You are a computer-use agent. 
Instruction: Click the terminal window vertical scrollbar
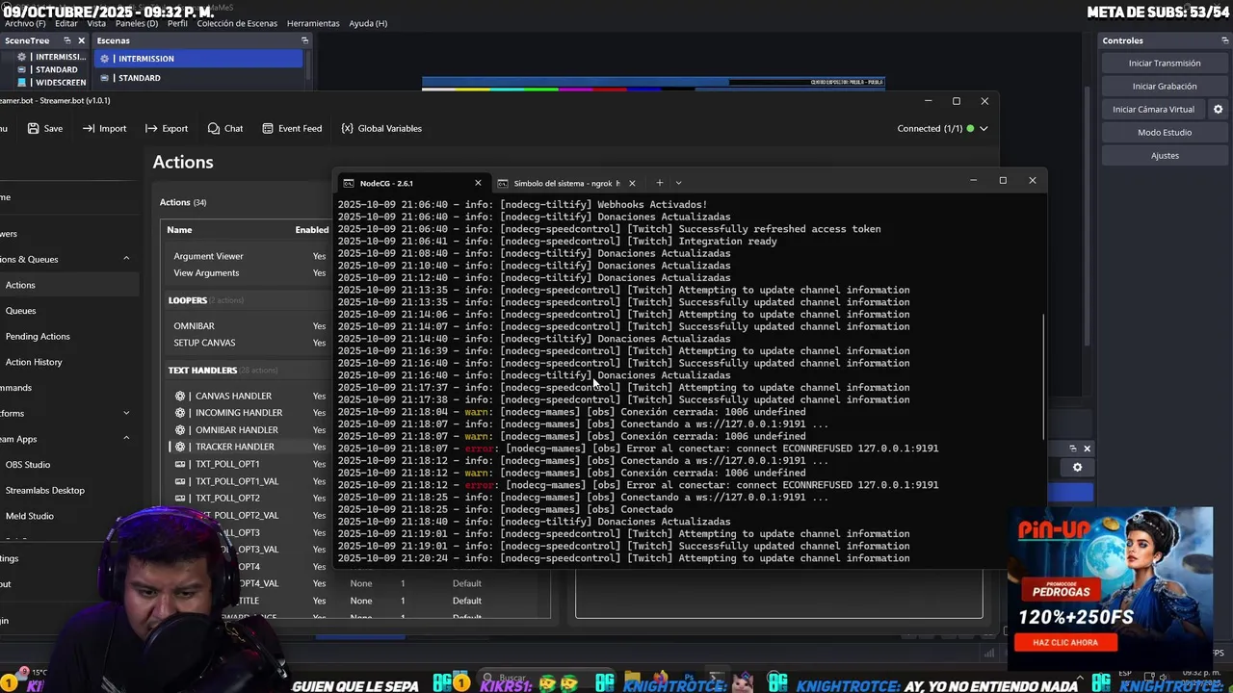coord(1043,377)
